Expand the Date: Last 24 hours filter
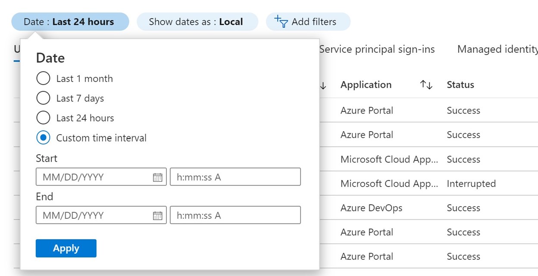The height and width of the screenshot is (276, 538). point(70,21)
